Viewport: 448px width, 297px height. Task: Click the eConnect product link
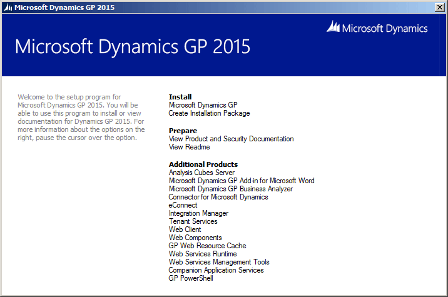pos(183,205)
